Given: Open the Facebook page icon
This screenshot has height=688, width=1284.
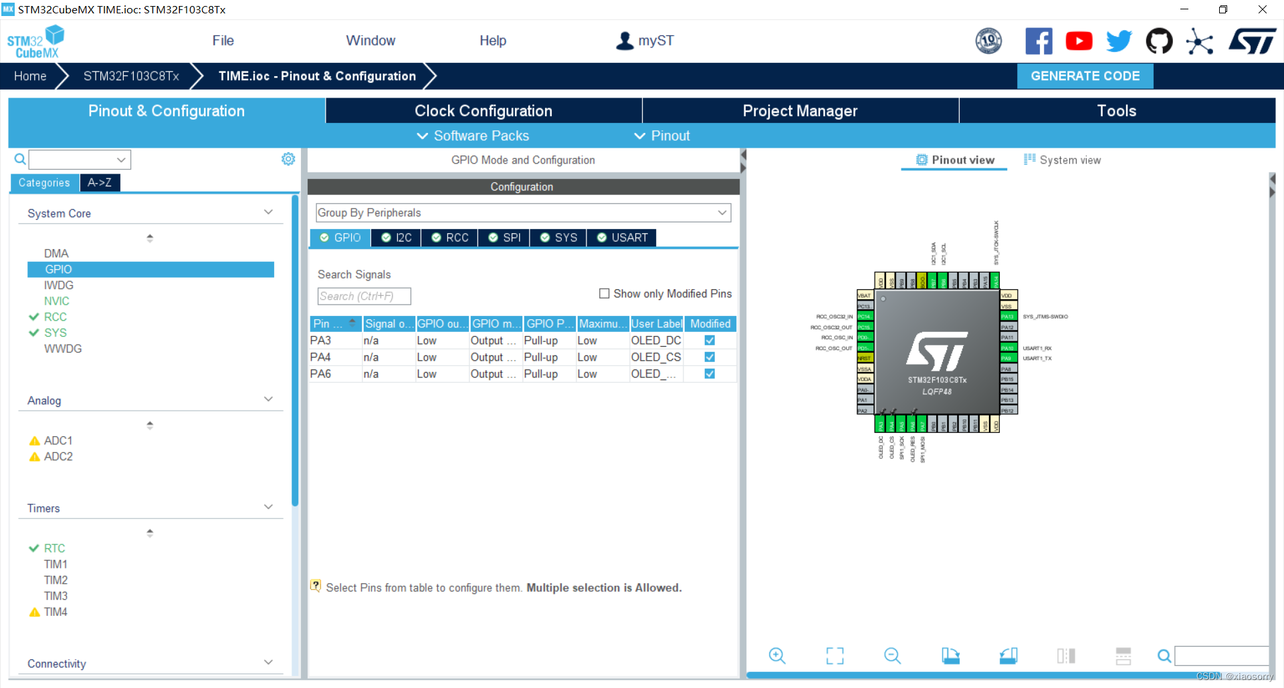Looking at the screenshot, I should pos(1039,41).
